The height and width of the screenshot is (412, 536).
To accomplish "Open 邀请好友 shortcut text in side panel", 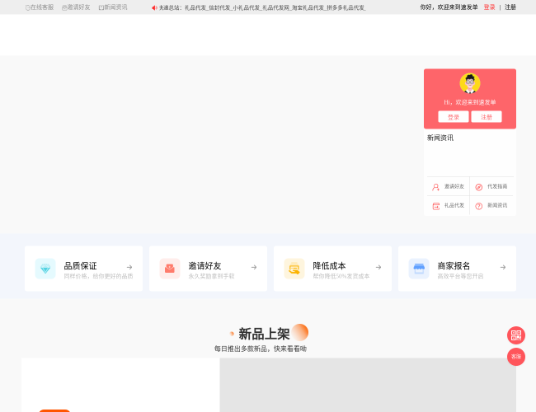I will 454,186.
